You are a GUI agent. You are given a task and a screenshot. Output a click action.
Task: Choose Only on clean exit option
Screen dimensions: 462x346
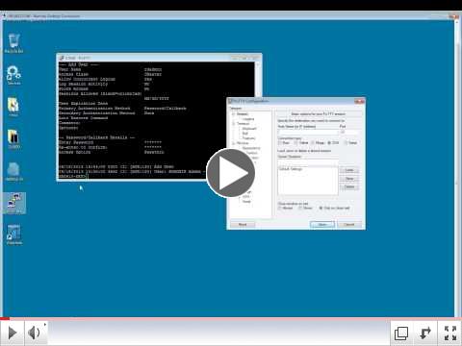click(321, 208)
